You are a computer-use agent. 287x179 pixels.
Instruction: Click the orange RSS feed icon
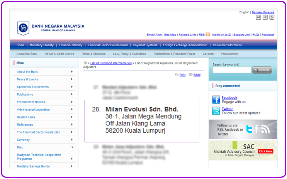pyautogui.click(x=207, y=34)
